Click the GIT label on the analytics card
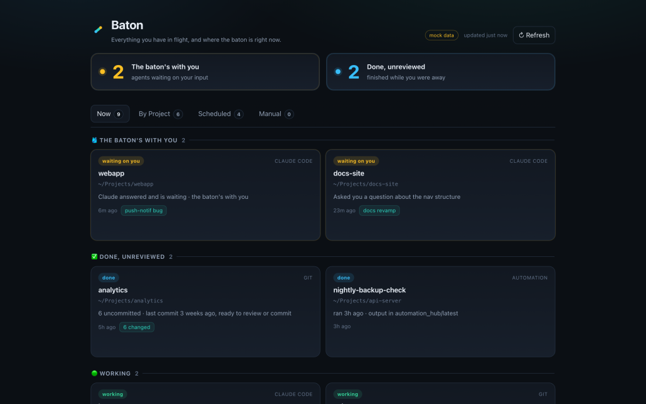This screenshot has width=646, height=404. point(308,278)
